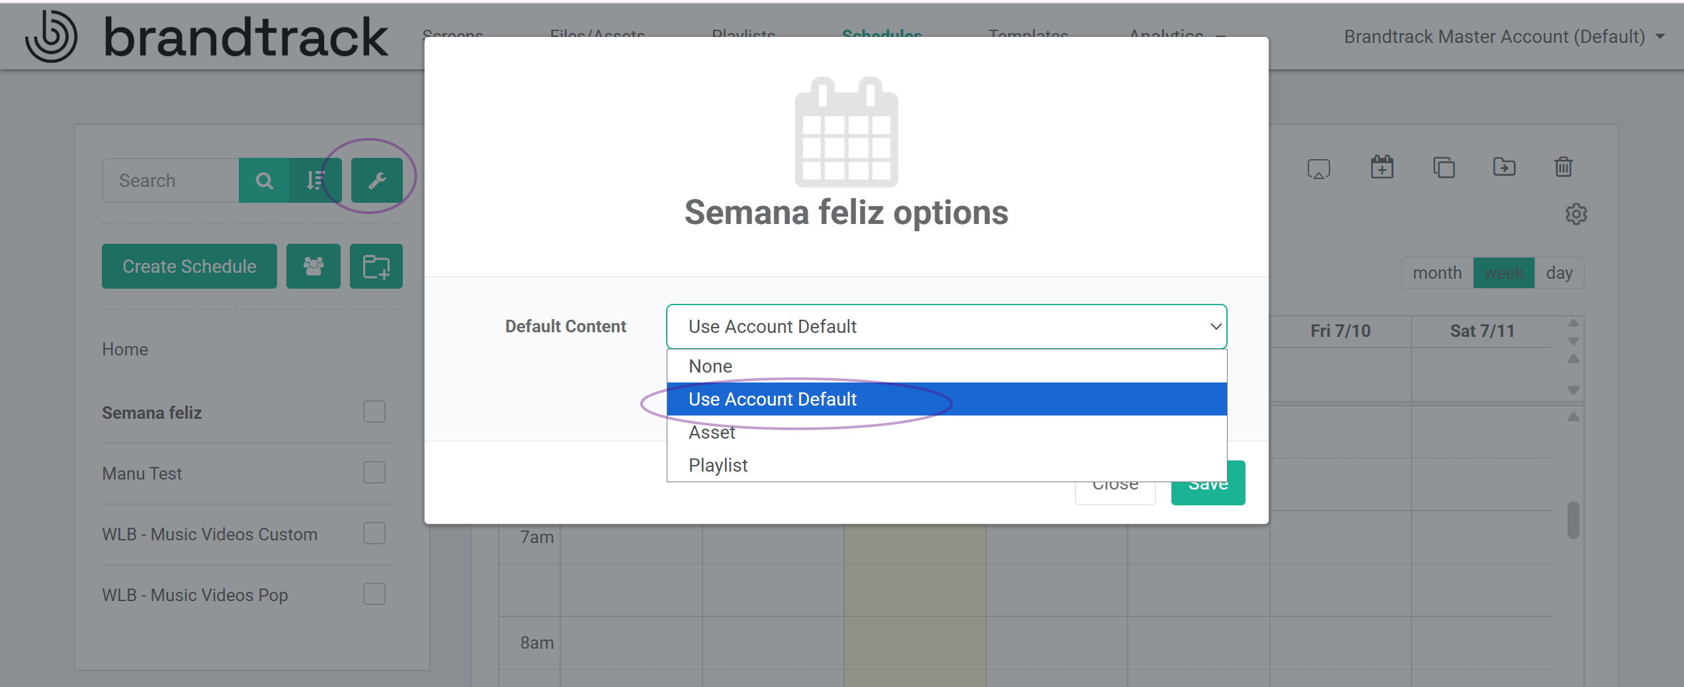Tick the Semana feliz checkbox
Image resolution: width=1684 pixels, height=687 pixels.
[x=374, y=412]
